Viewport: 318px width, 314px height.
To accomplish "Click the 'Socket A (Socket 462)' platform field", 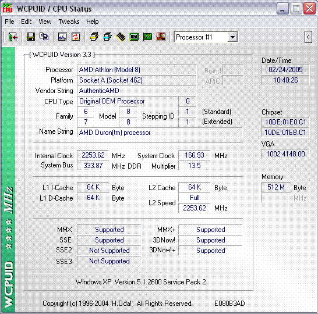I will coord(136,80).
